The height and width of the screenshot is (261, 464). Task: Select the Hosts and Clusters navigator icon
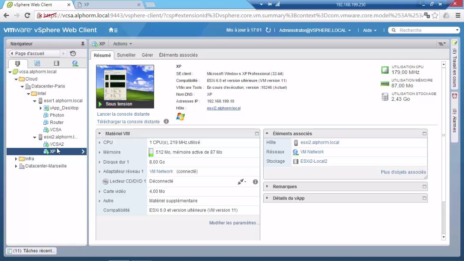18,63
